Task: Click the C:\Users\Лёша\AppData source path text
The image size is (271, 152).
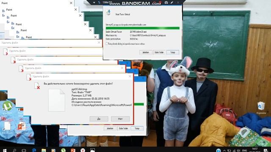Action: point(102,105)
